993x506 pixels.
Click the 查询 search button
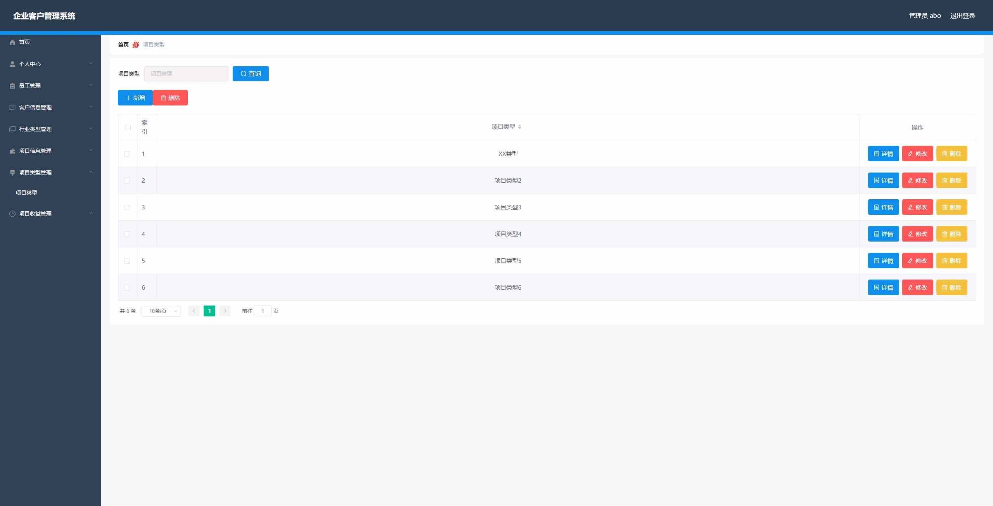[x=251, y=74]
